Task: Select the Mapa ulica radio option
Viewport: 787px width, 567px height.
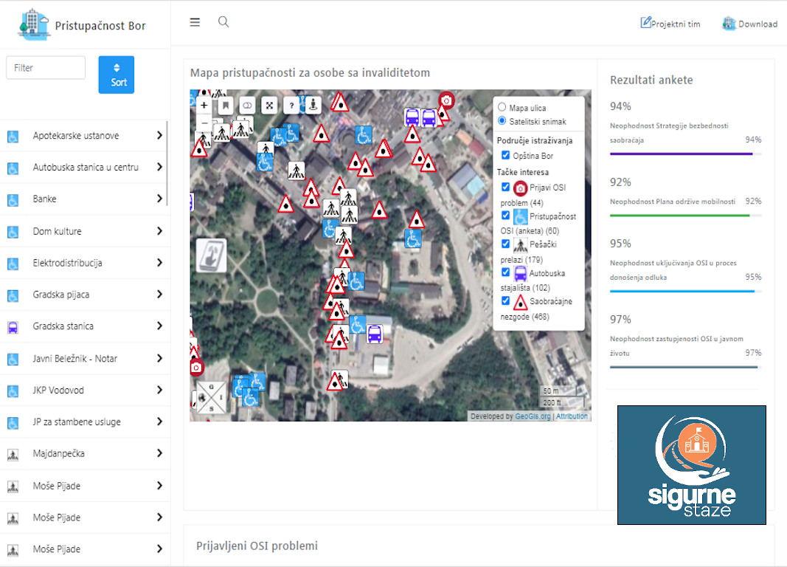Action: (502, 108)
